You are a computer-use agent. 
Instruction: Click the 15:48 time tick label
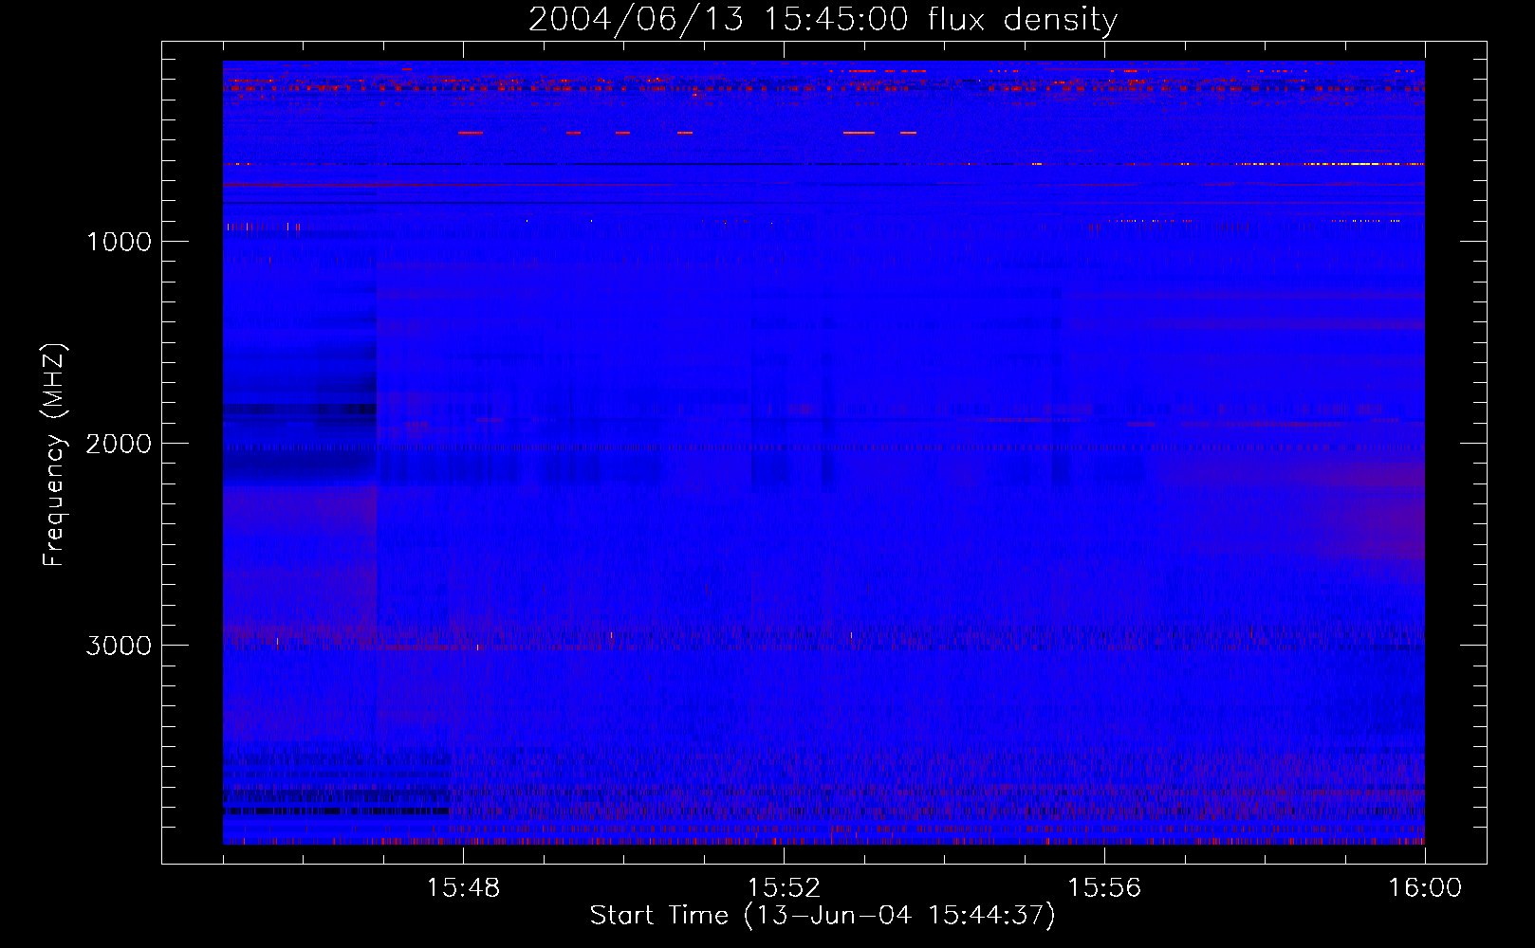click(463, 888)
